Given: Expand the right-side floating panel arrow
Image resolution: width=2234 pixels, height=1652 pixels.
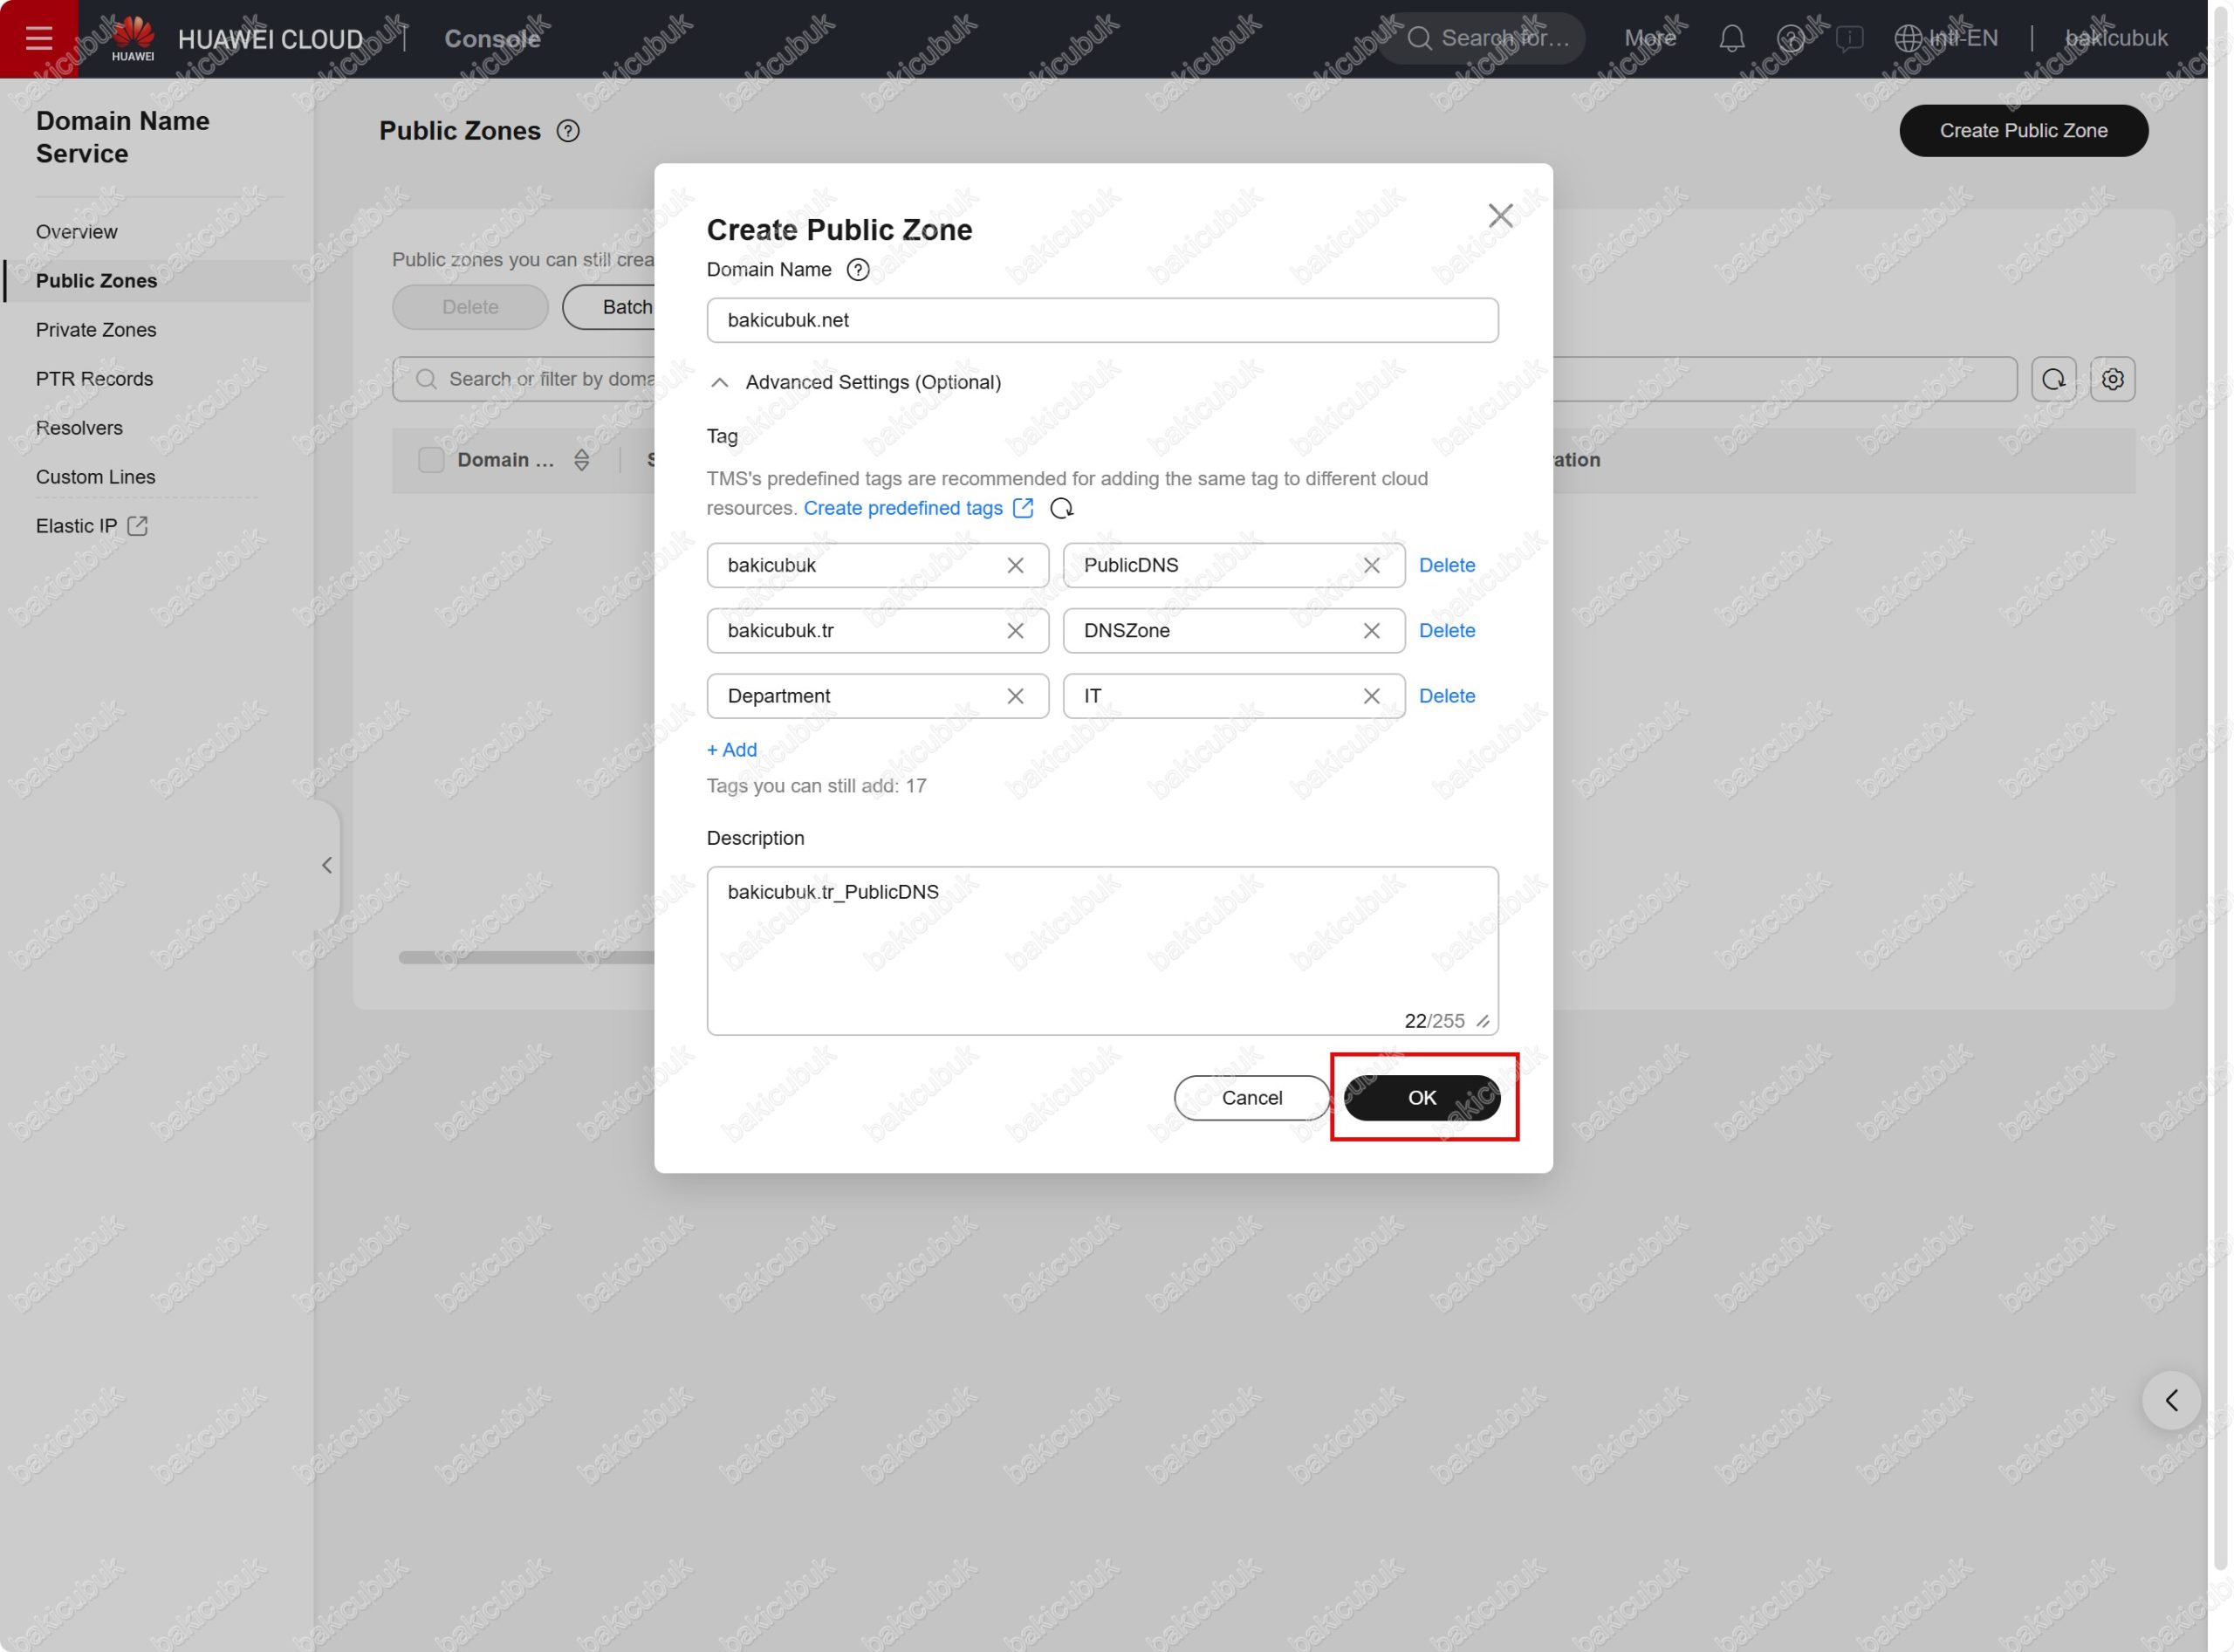Looking at the screenshot, I should point(2170,1400).
